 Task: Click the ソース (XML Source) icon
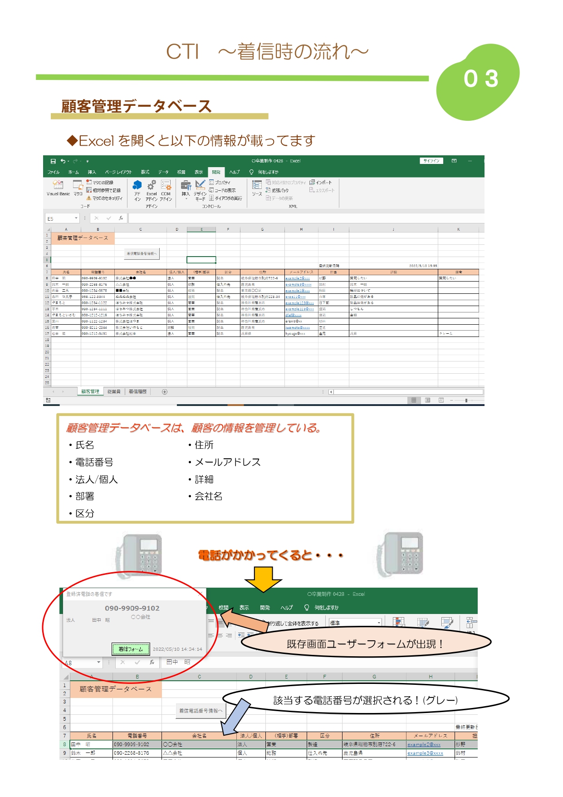tap(257, 187)
